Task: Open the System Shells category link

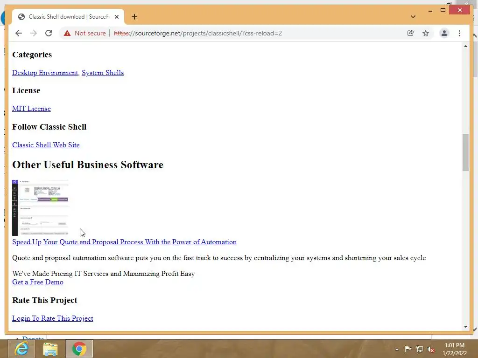Action: click(x=103, y=73)
